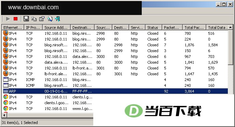Click Firefox icon in row with total 150
The width and height of the screenshot is (235, 127).
click(x=6, y=51)
